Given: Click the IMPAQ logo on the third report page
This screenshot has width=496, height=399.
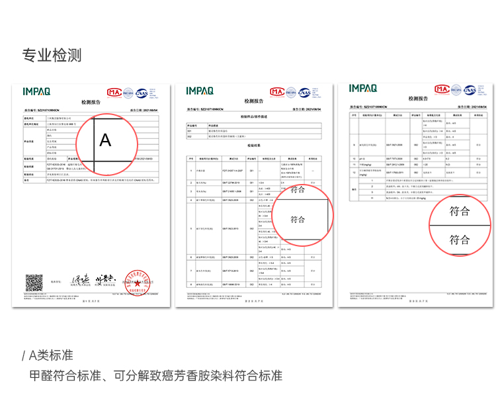Looking at the screenshot, I should click(x=363, y=88).
